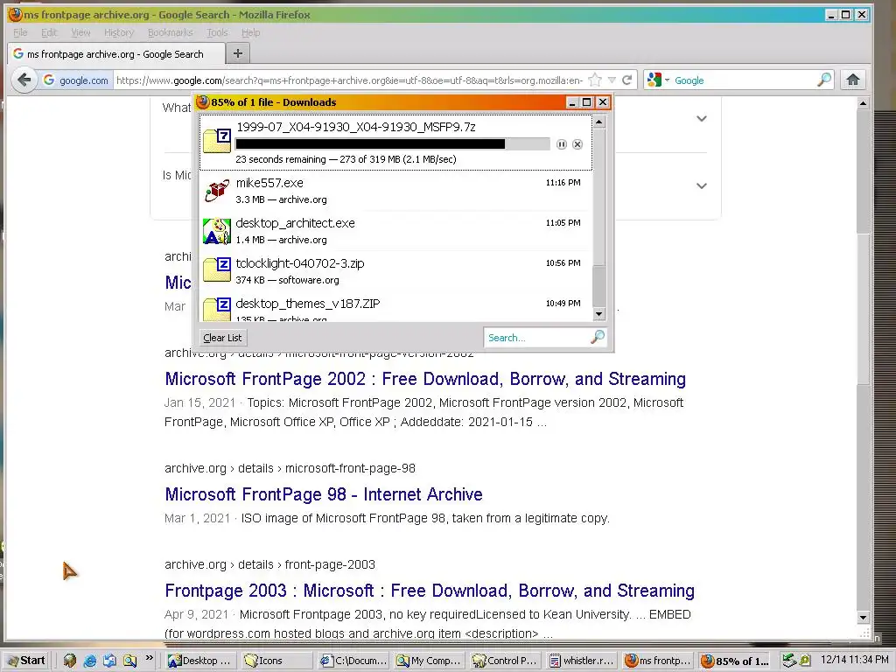Screen dimensions: 896x672
Task: Open Microsoft FrontPage 98 Internet Archive link
Action: point(324,494)
